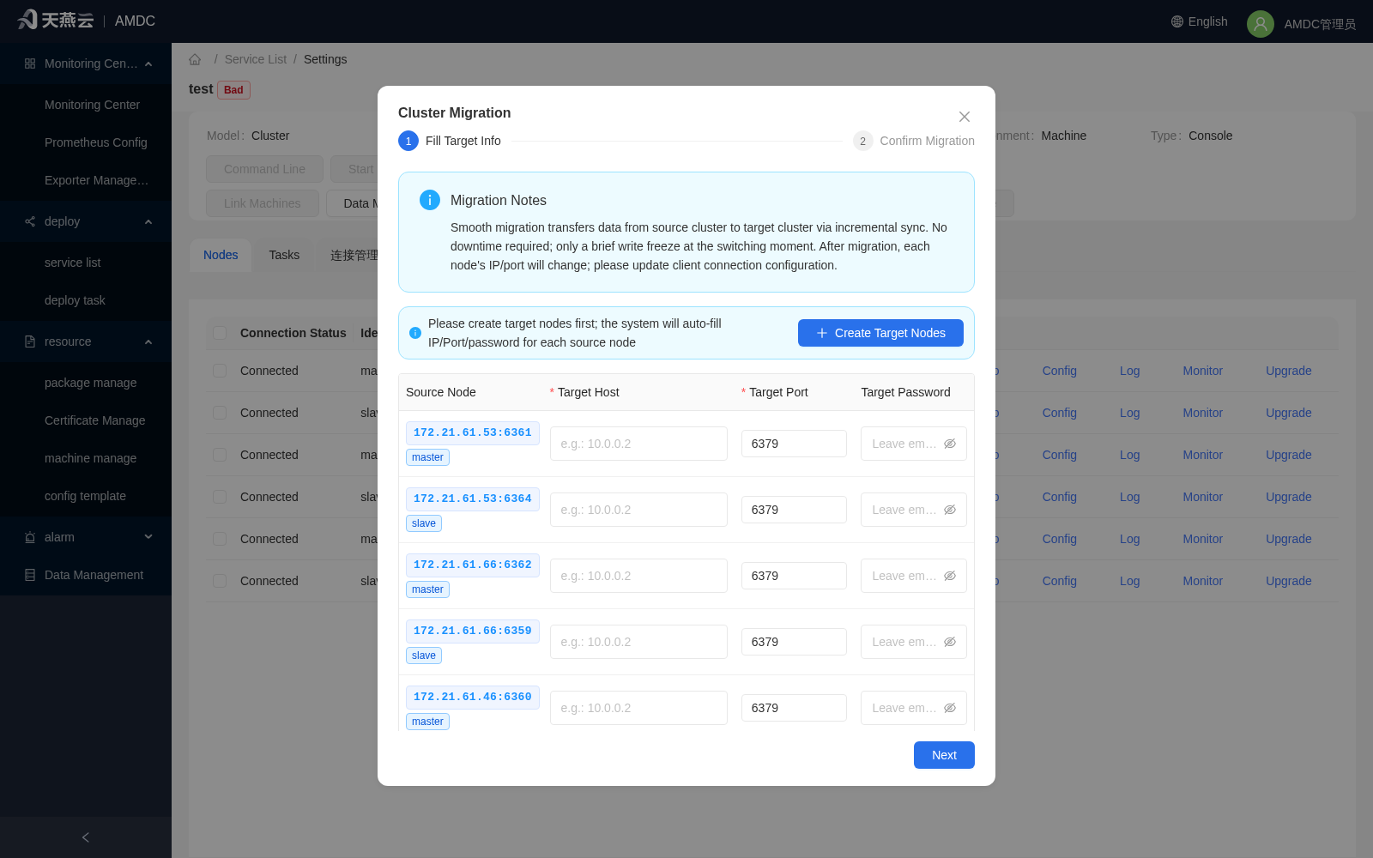
Task: Click Confirm Migration step 2
Action: pos(914,141)
